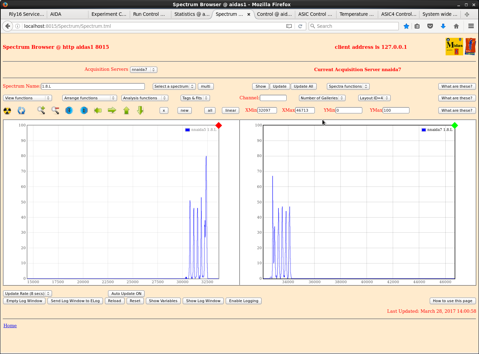Focus the Channel input field

click(x=273, y=98)
